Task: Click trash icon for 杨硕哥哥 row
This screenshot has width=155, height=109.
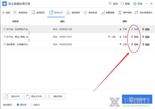Action: click(143, 44)
